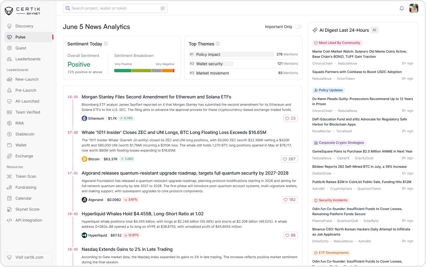Viewport: 426px width, 267px height.
Task: Open Discovery in the sidebar
Action: (29, 26)
